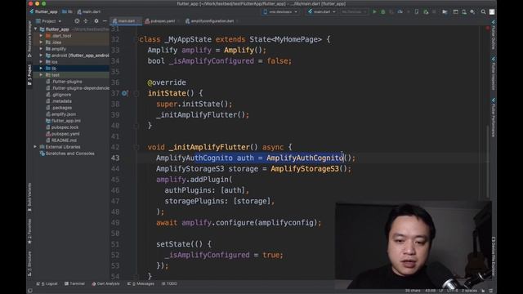
Task: Click the flutter_app breadcrumb in navigation bar
Action: point(43,11)
